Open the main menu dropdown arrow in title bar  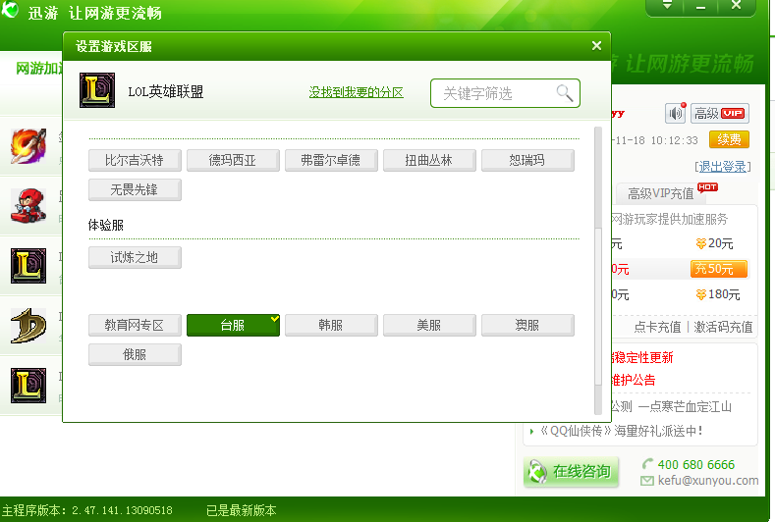[x=667, y=6]
